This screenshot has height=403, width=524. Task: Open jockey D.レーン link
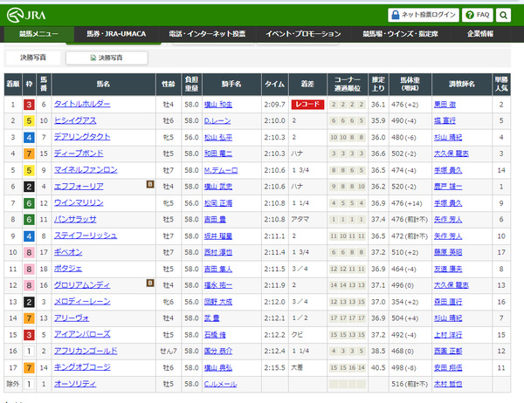[217, 121]
